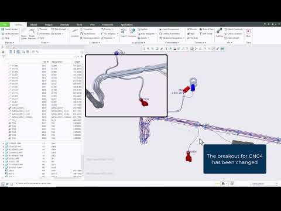The height and width of the screenshot is (211, 281).
Task: Open the Framework ribbon tab
Action: coord(108,25)
